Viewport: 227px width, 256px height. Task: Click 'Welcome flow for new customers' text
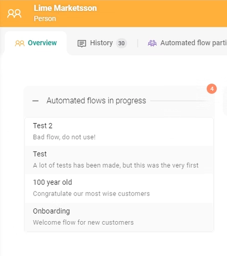tap(83, 222)
